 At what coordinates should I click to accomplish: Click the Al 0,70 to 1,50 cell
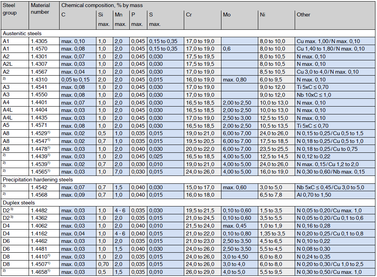314,195
